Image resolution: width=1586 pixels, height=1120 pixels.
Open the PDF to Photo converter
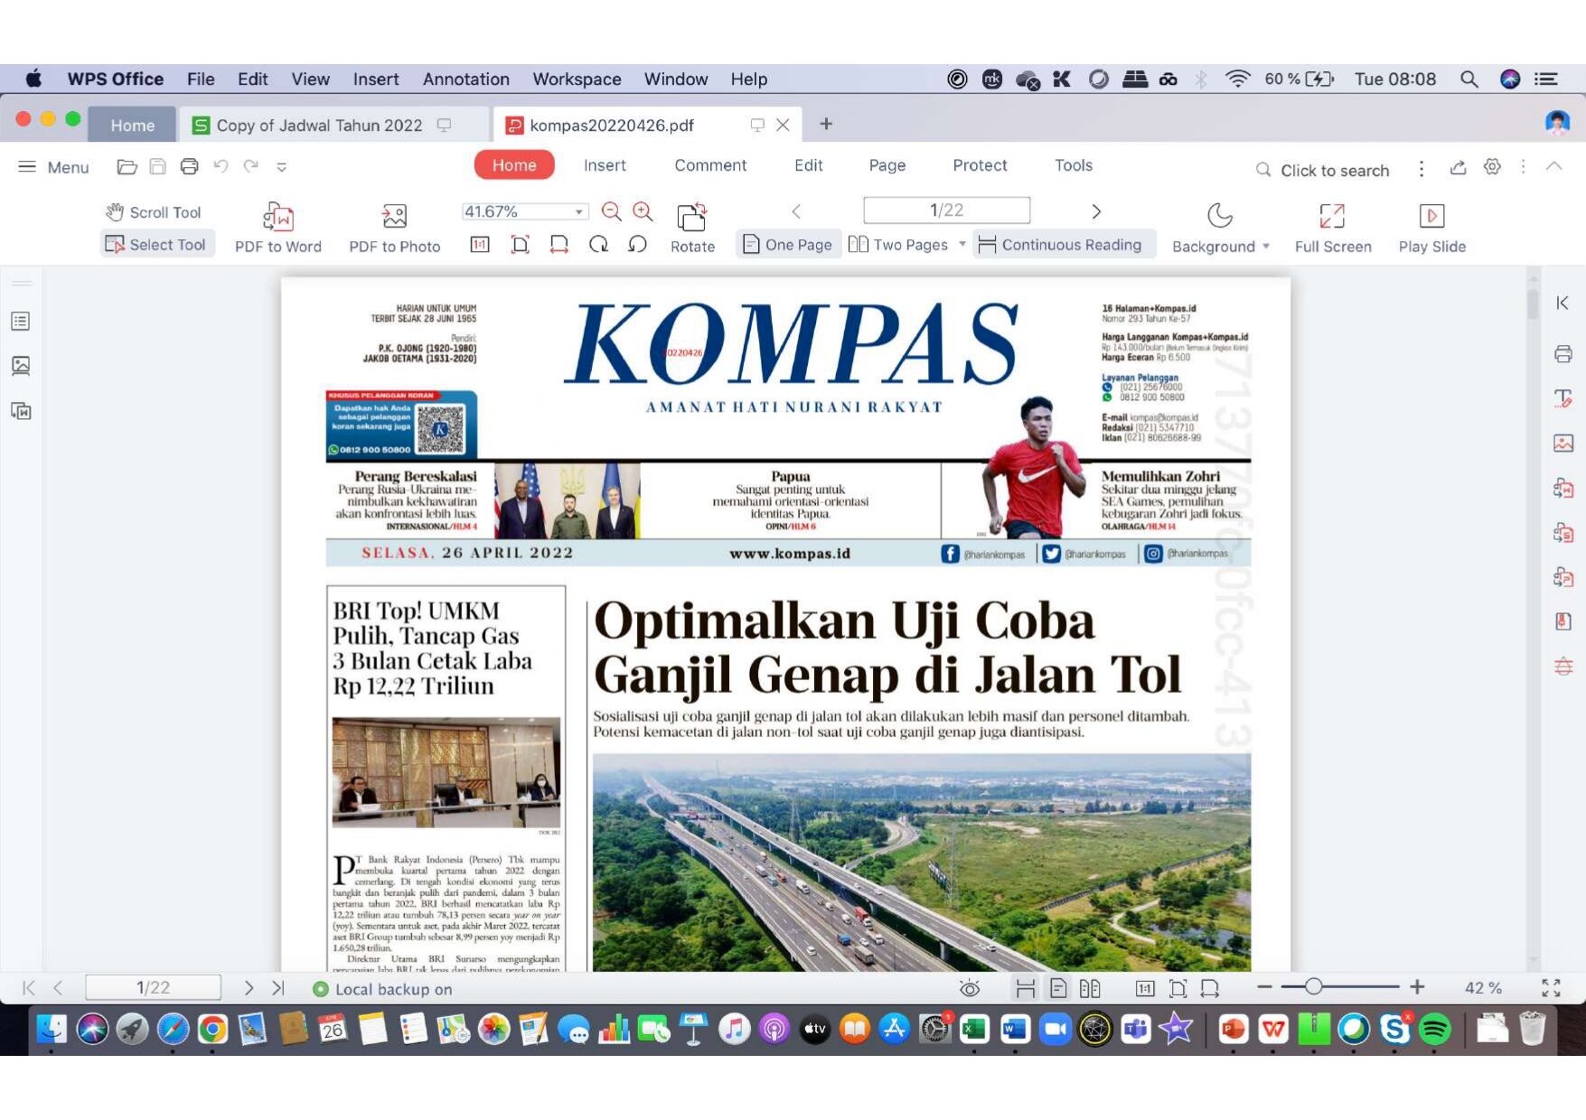click(394, 229)
